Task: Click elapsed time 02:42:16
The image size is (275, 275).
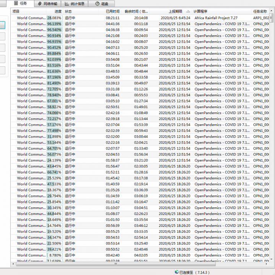Action: pos(113,113)
